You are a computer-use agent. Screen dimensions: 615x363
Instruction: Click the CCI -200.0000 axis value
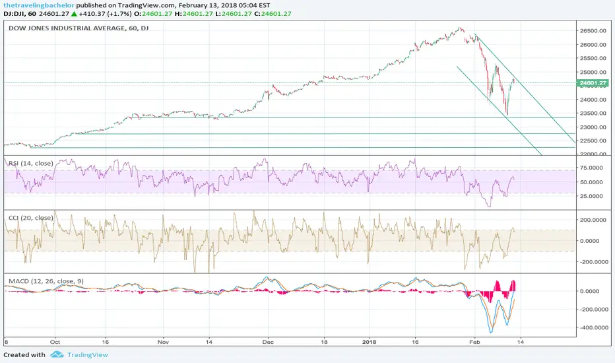click(x=593, y=262)
